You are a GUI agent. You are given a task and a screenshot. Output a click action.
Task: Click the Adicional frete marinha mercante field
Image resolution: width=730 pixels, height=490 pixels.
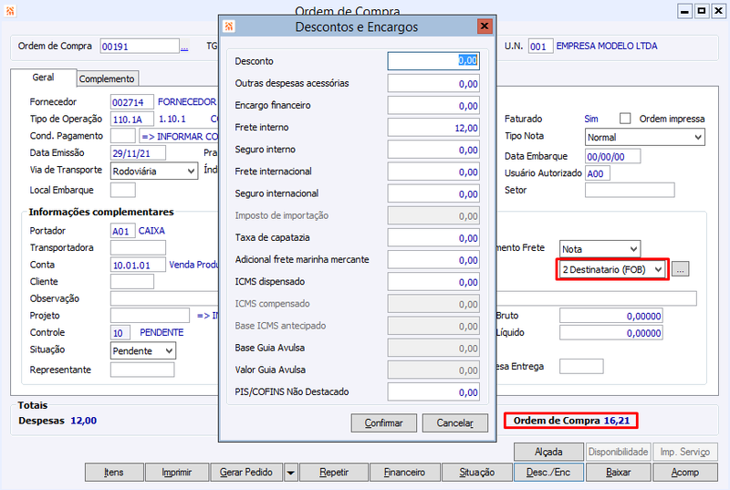[x=433, y=260]
